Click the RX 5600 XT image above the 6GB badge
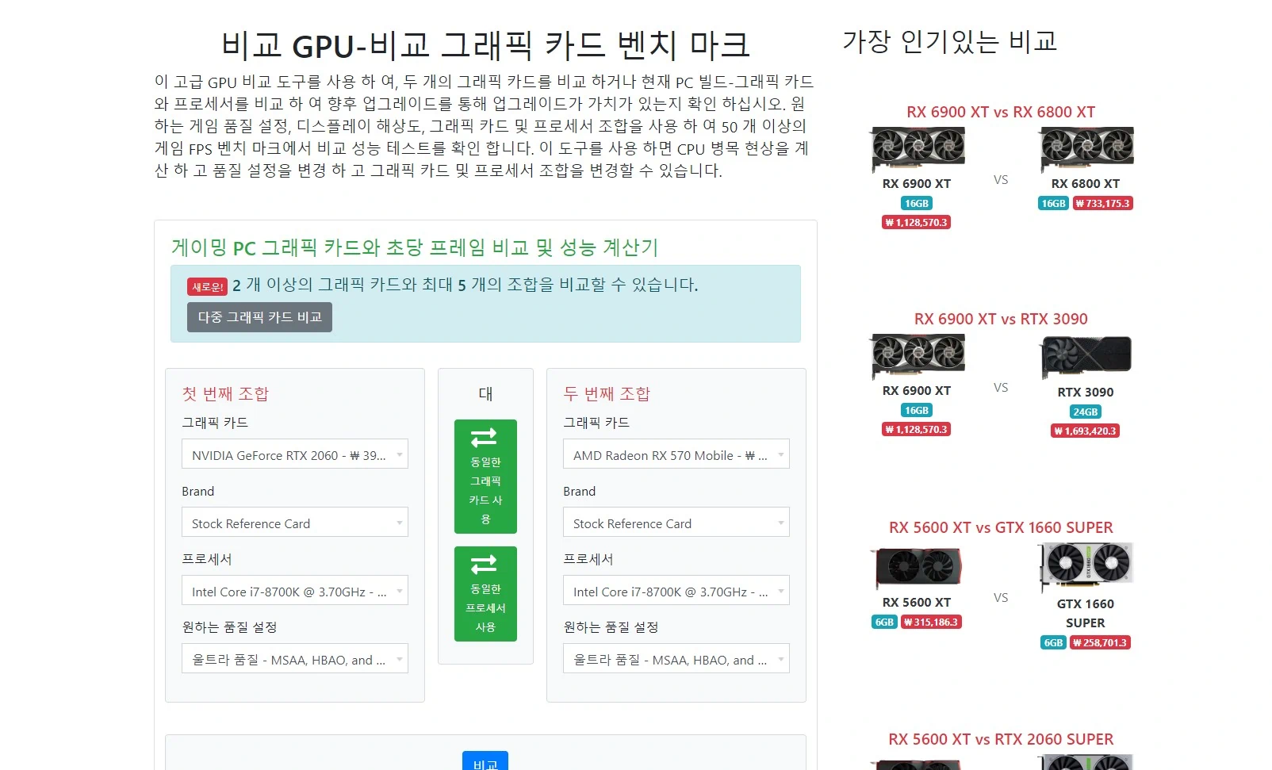Image resolution: width=1272 pixels, height=770 pixels. coord(918,568)
